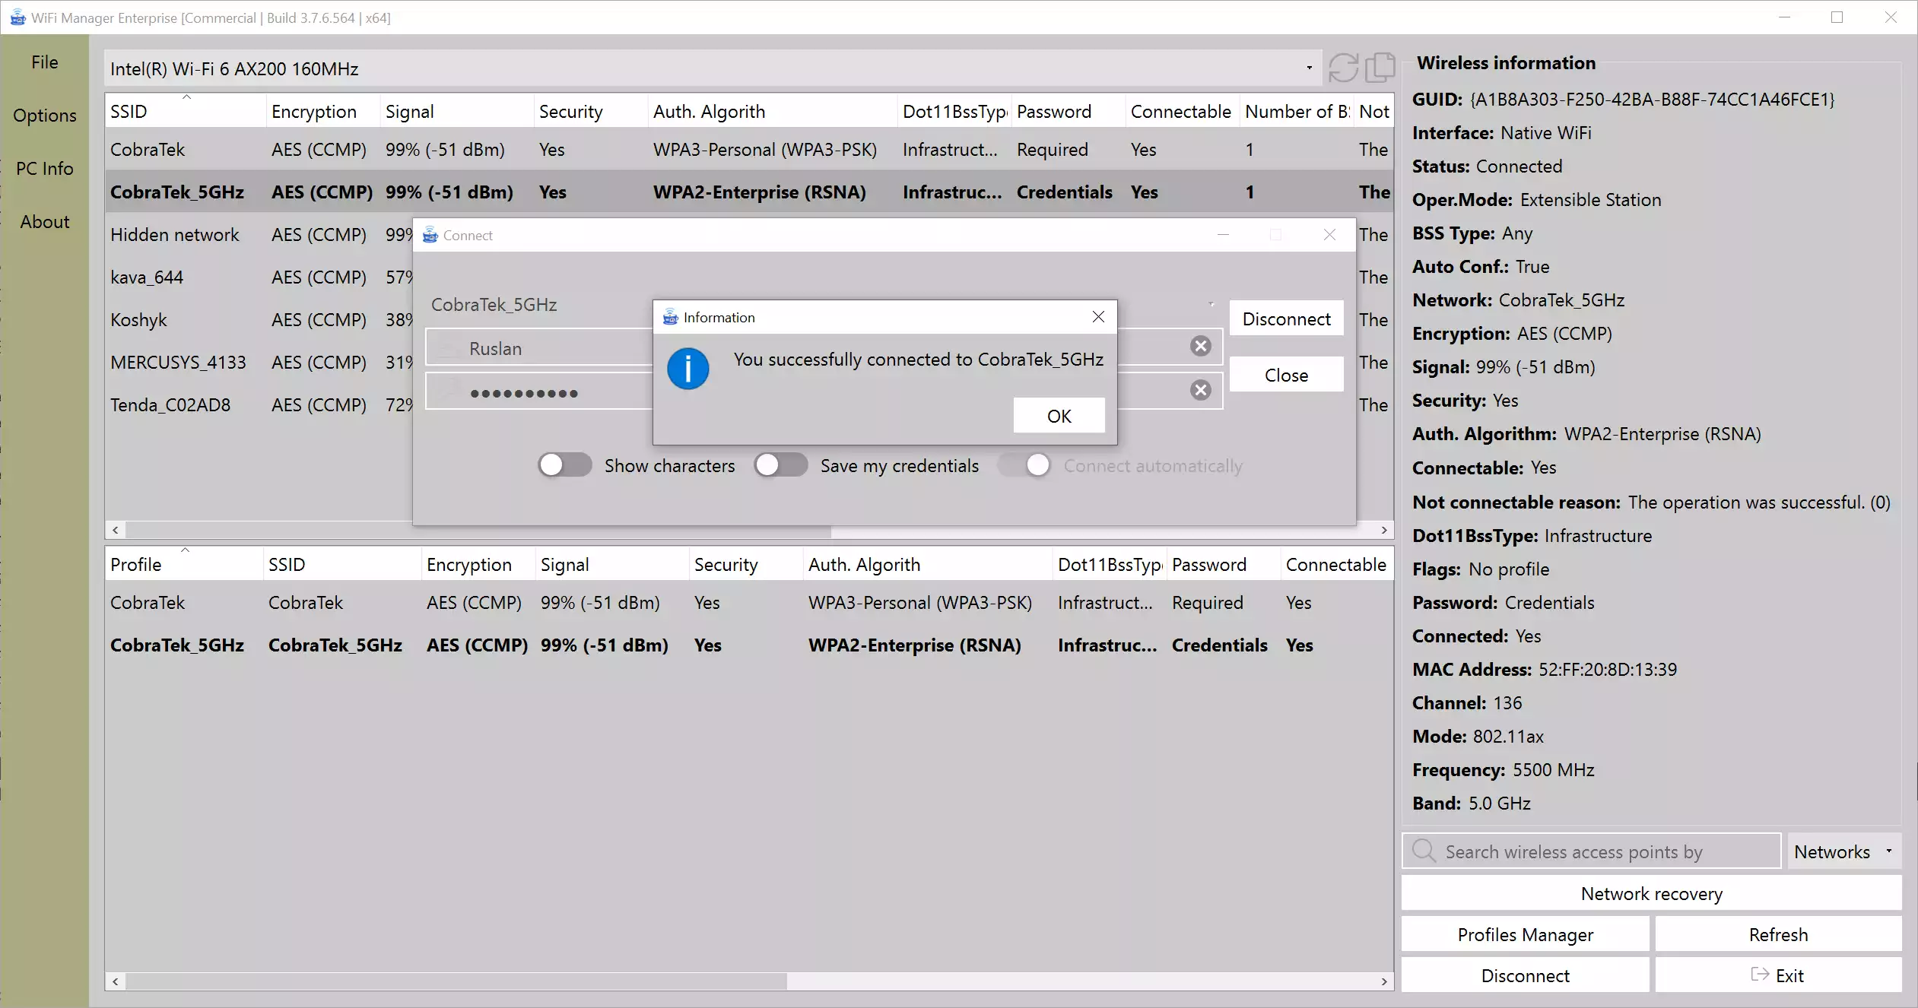Select the CobraTek profile row
This screenshot has height=1008, width=1918.
click(749, 603)
